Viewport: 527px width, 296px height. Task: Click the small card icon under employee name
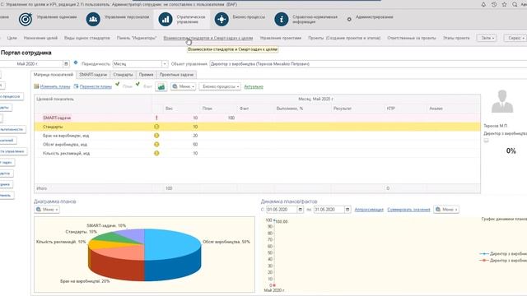[x=486, y=141]
